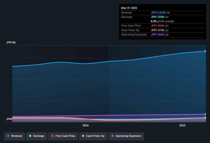This screenshot has width=210, height=143.
Task: Click the JP¥0 y-axis label
Action: 9,119
